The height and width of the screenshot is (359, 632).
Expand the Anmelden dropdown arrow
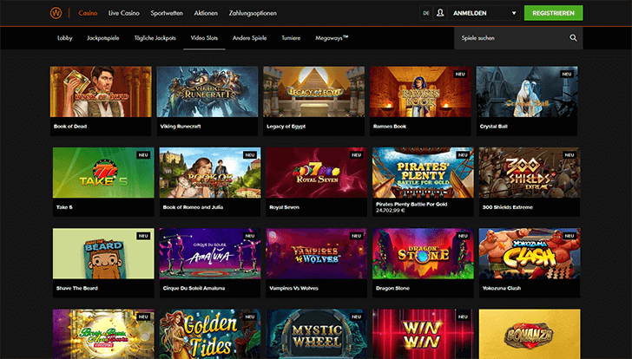pos(514,13)
